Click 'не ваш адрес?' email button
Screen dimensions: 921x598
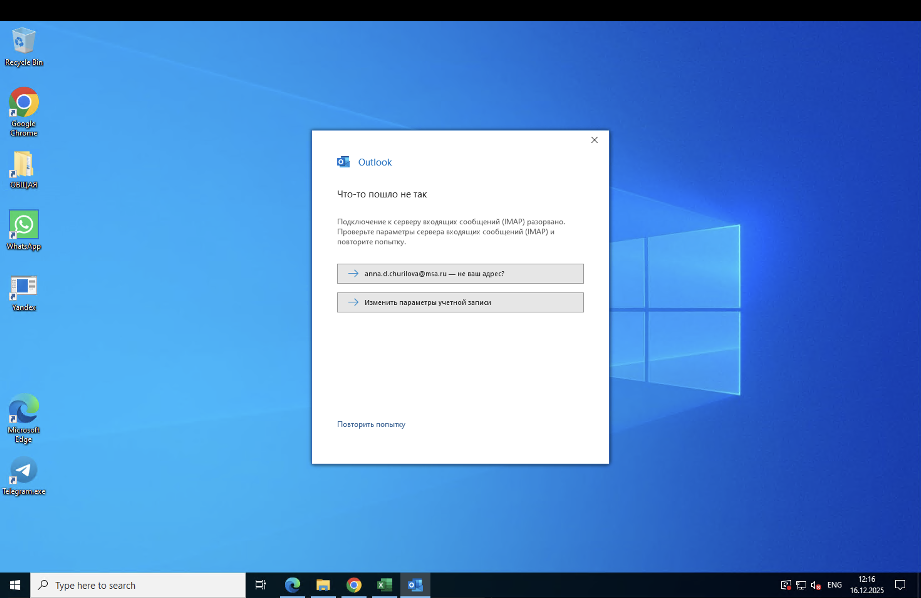[460, 273]
